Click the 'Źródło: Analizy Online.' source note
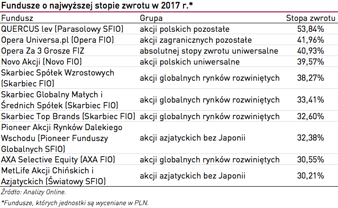This screenshot has width=338, height=208. 33,192
